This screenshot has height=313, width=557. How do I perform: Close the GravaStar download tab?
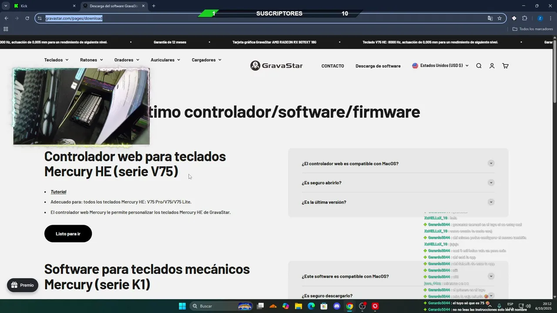[143, 6]
